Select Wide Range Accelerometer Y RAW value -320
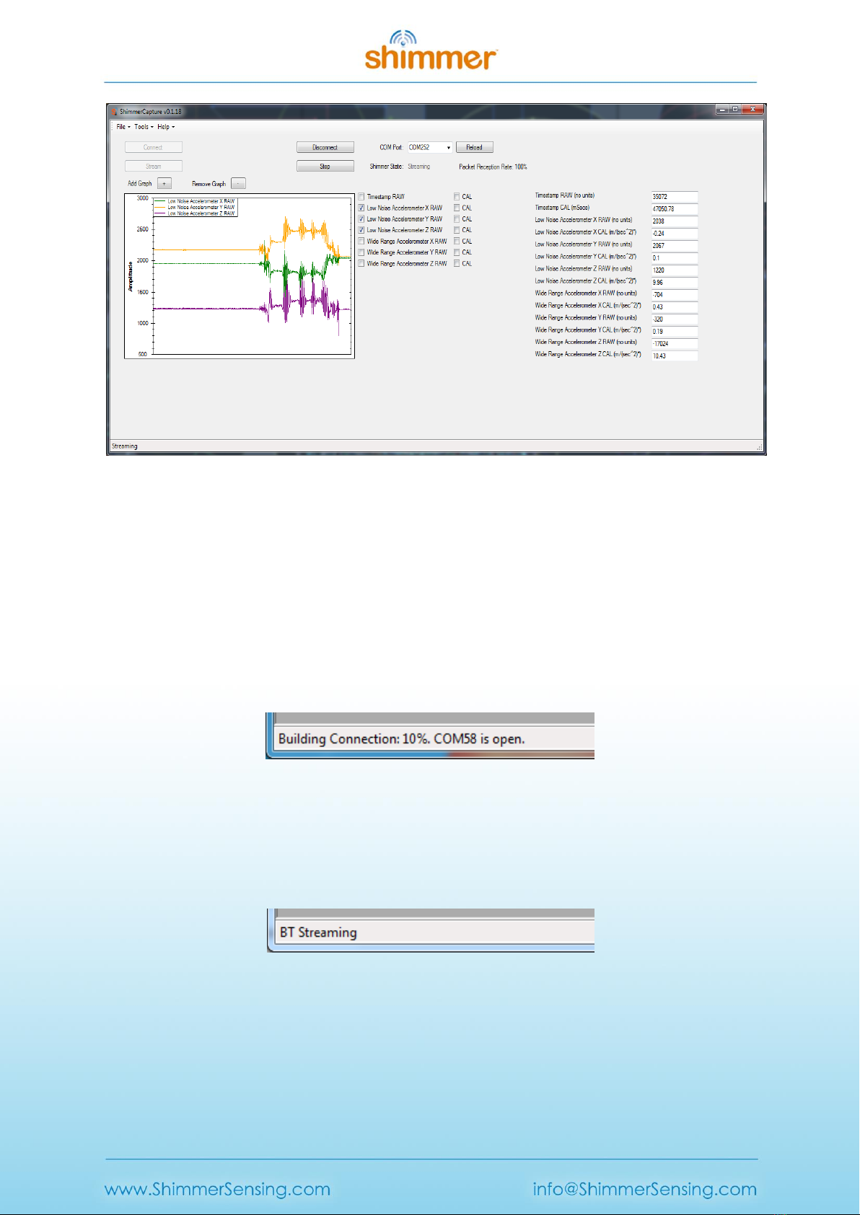 point(675,319)
